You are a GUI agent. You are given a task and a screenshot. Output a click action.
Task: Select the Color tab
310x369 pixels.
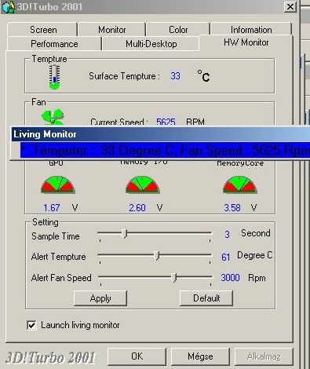click(178, 30)
